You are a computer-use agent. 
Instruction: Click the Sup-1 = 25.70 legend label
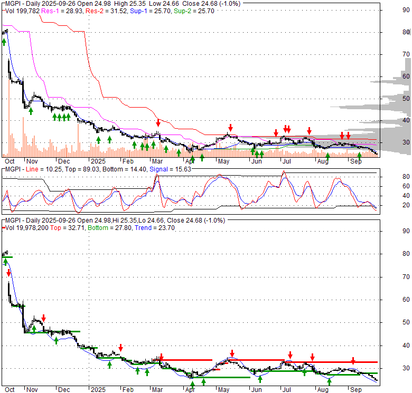pyautogui.click(x=151, y=11)
